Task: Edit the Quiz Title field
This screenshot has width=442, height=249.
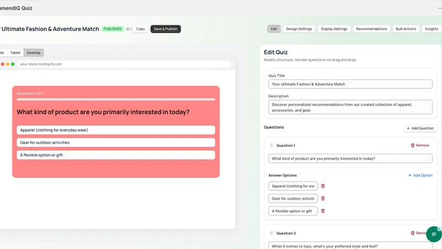Action: pyautogui.click(x=350, y=84)
